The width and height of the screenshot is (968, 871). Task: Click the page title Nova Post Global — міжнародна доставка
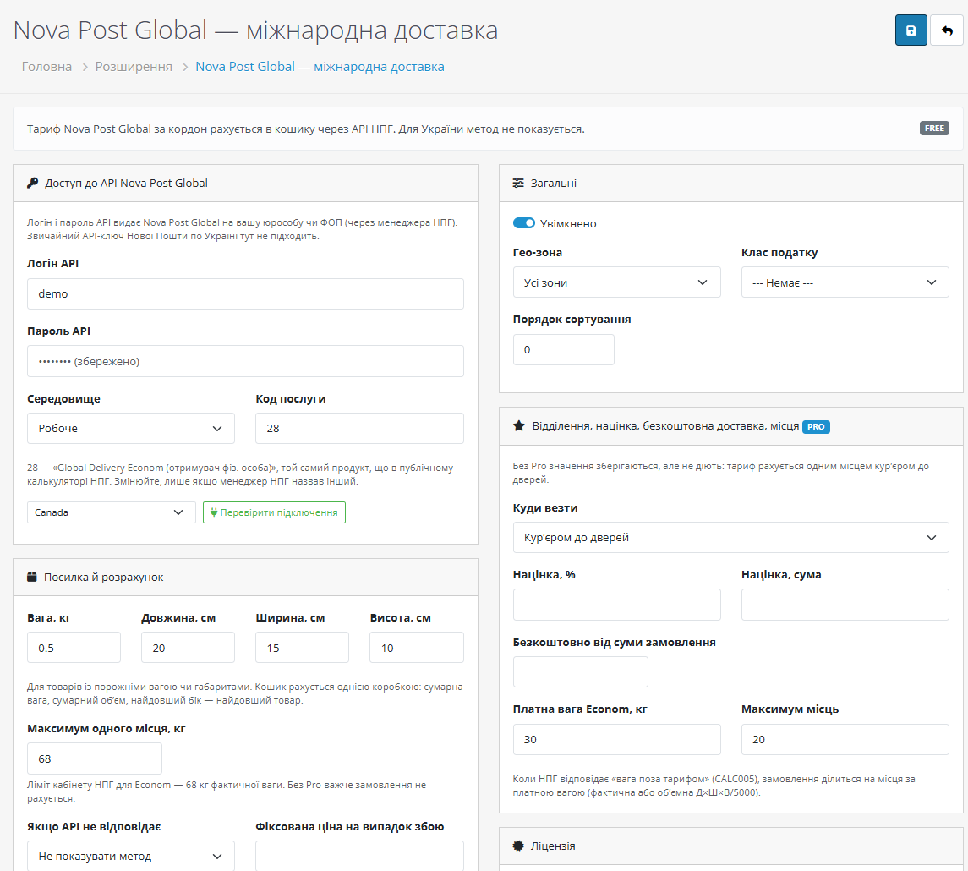click(x=255, y=30)
